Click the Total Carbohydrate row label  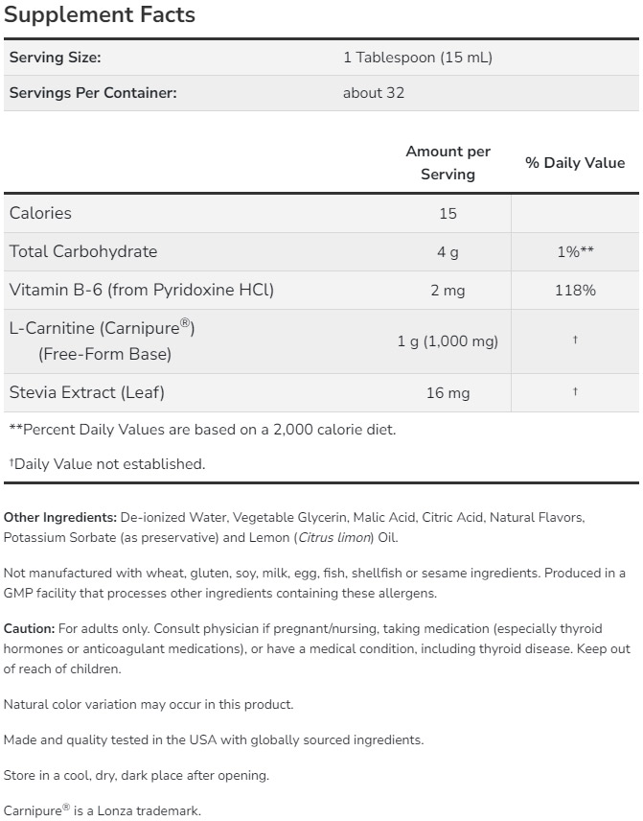pos(83,251)
